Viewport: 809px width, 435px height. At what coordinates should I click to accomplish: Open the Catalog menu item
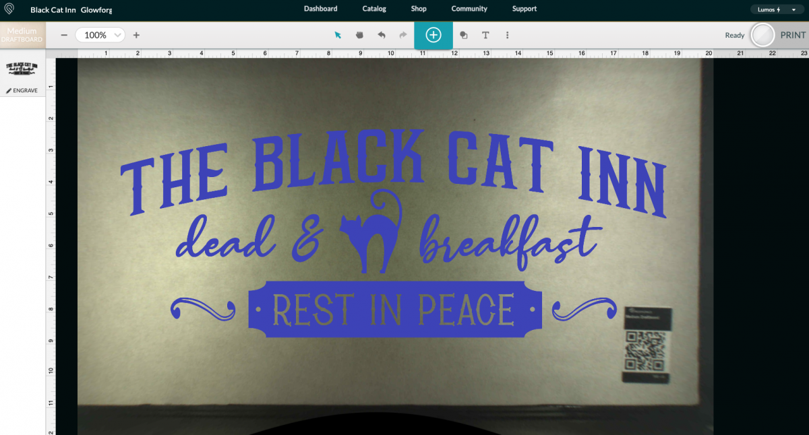point(374,9)
